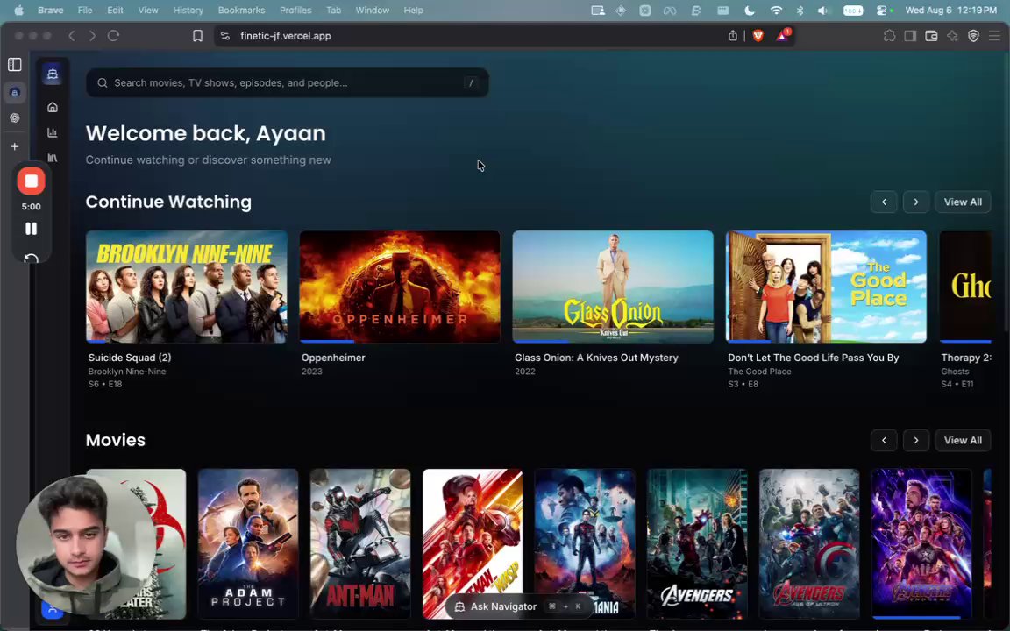Screen dimensions: 1010x631
Task: Stop the screen recording with red button
Action: (31, 181)
